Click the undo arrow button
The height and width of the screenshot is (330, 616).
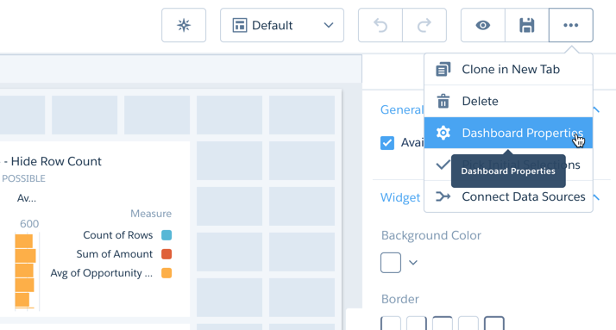pyautogui.click(x=380, y=25)
